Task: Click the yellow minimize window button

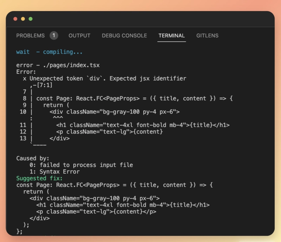Action: point(23,19)
